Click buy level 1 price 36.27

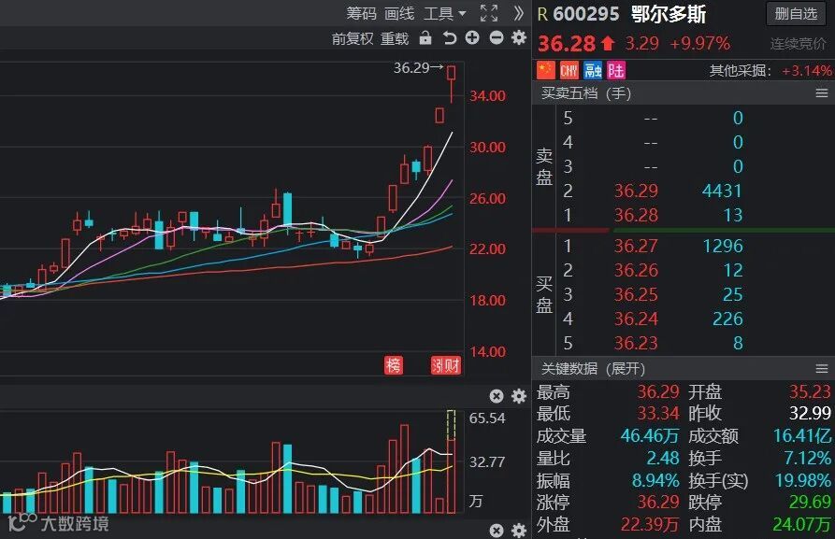[x=636, y=246]
